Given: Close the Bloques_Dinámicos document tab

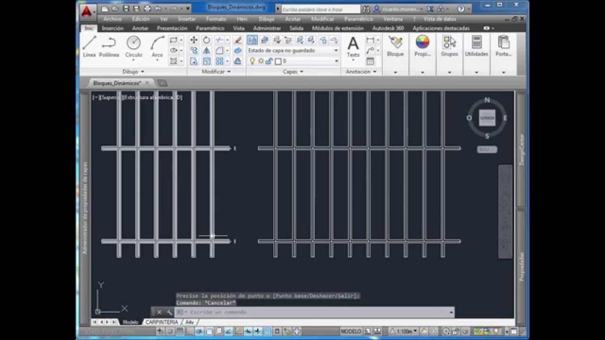Looking at the screenshot, I should [147, 83].
